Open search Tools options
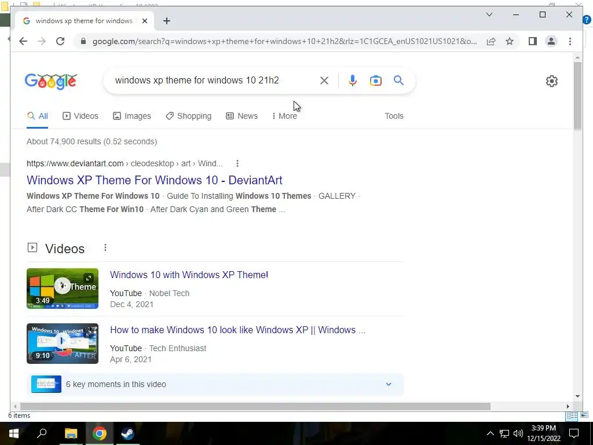Screen dimensions: 593x445 click(394, 116)
